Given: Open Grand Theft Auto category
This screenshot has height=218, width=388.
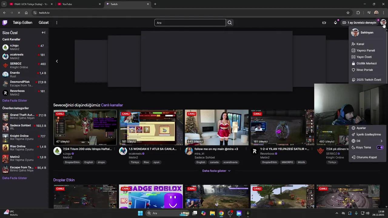Looking at the screenshot, I should [x=24, y=117].
